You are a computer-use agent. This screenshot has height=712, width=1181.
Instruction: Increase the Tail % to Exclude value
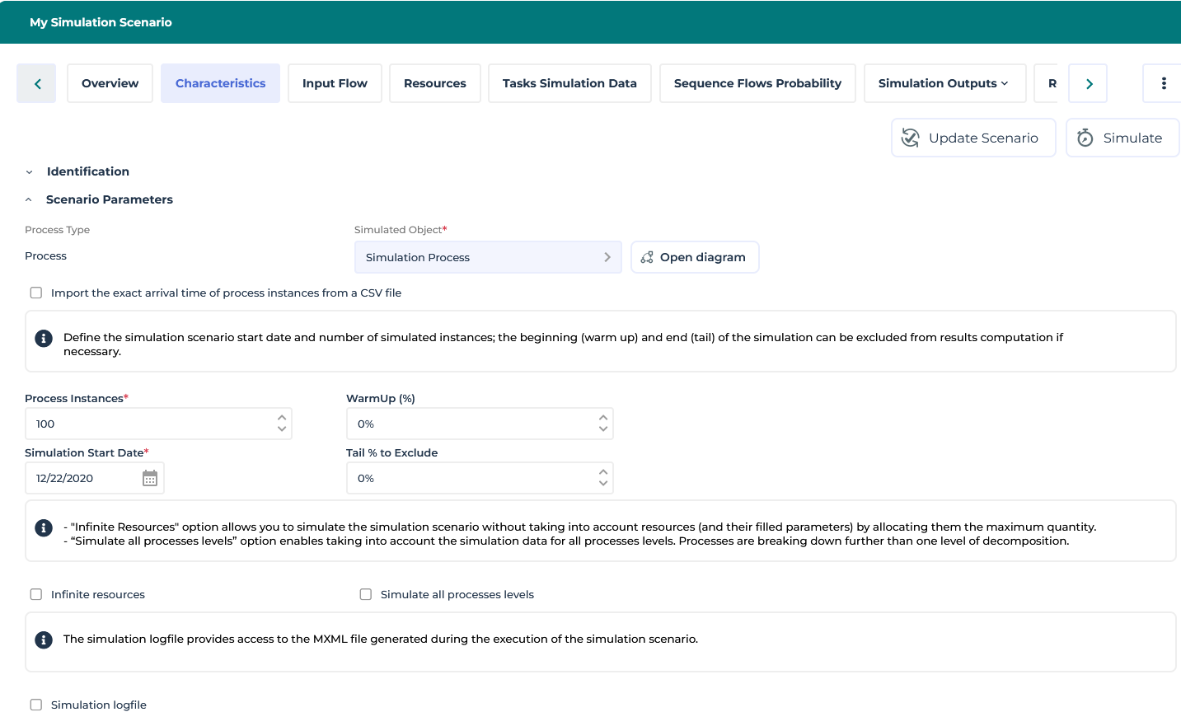point(603,472)
